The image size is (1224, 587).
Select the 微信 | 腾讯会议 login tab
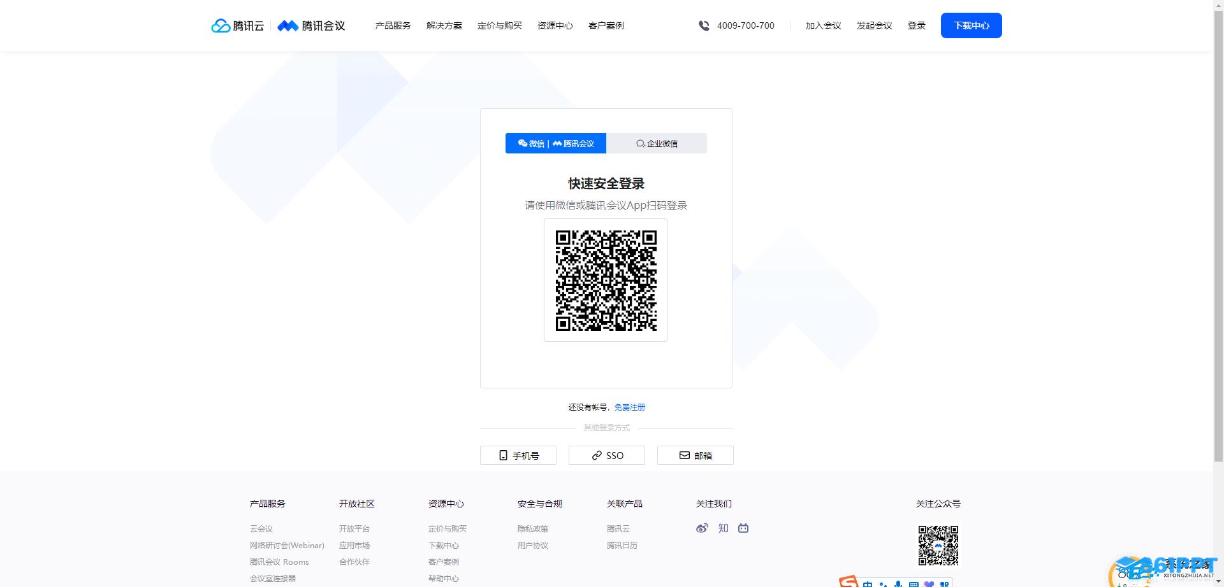click(x=556, y=143)
